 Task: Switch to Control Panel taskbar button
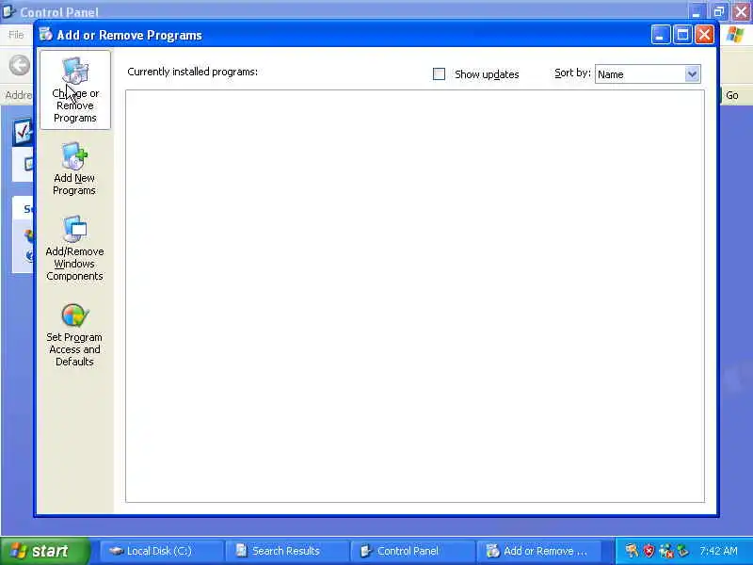412,551
